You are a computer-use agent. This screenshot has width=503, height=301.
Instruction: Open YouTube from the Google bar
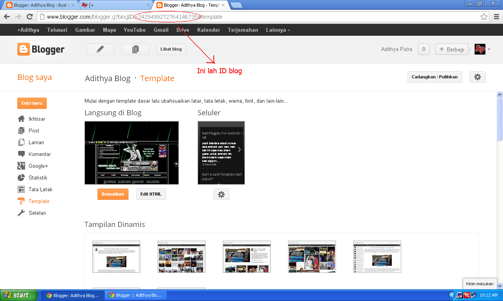click(134, 30)
